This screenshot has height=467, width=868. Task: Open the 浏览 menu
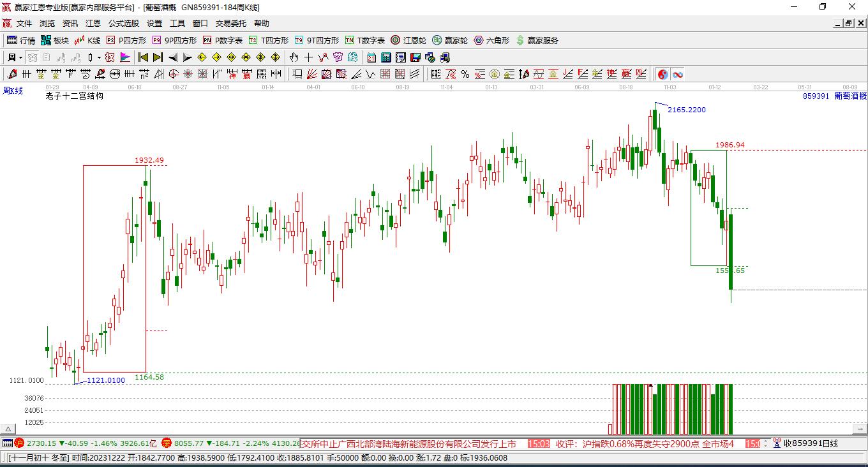click(x=47, y=24)
